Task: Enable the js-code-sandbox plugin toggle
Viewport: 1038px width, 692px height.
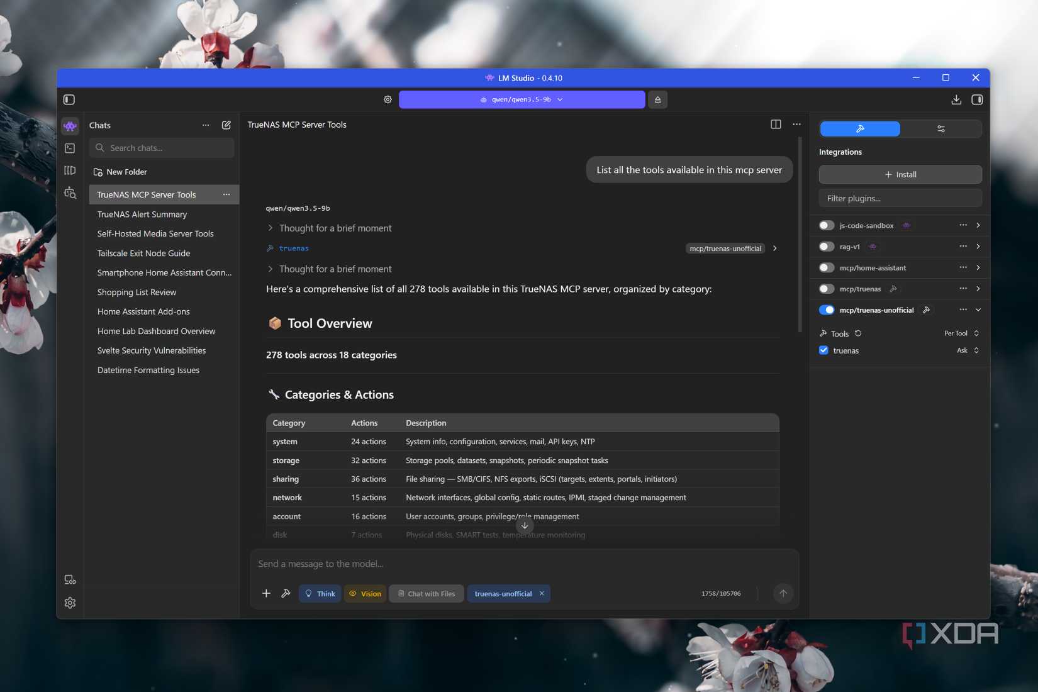Action: pyautogui.click(x=826, y=225)
